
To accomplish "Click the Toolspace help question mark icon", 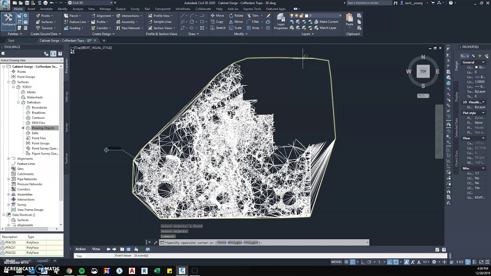I will tap(60, 54).
